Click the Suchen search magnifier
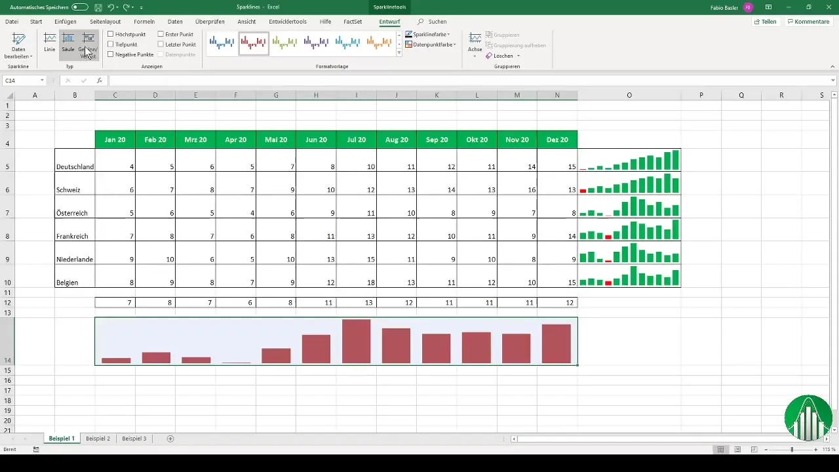 point(421,22)
